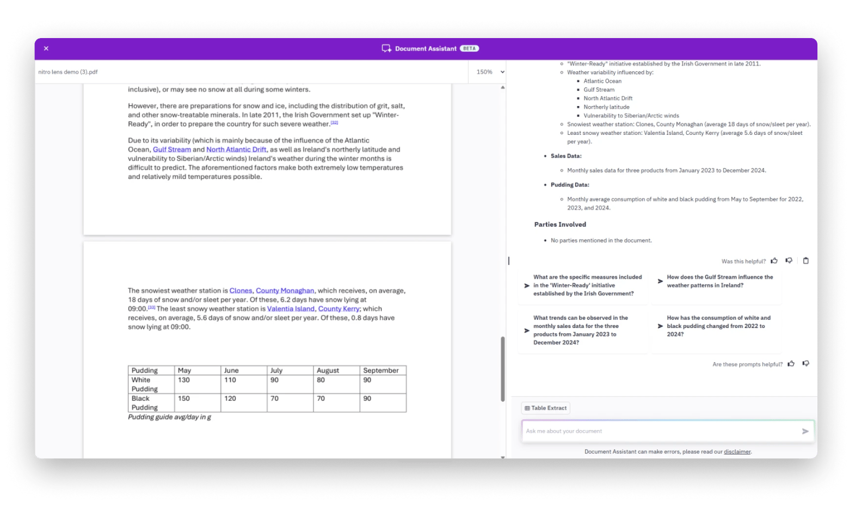The height and width of the screenshot is (509, 849).
Task: Open the 150% zoom level dropdown
Action: (490, 72)
